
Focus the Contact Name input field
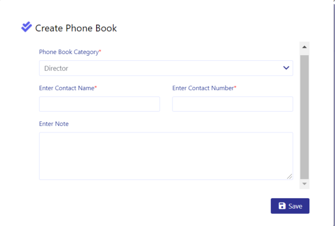tap(99, 104)
